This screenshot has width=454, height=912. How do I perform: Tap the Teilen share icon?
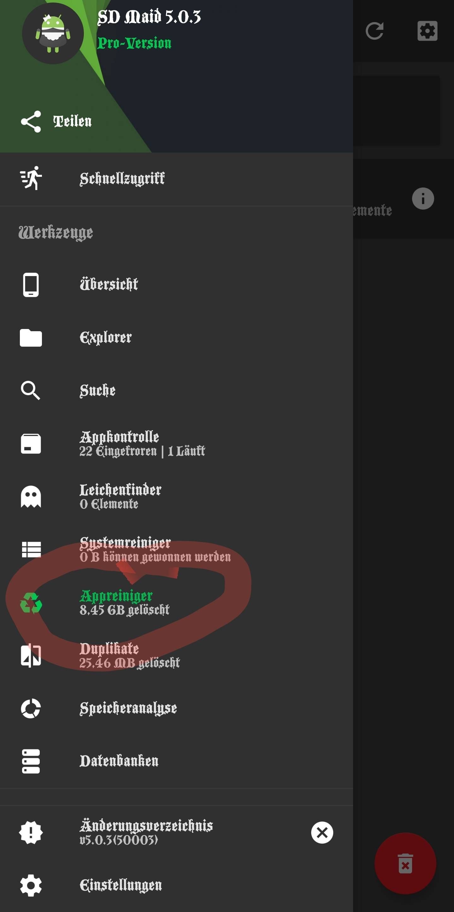(x=31, y=121)
